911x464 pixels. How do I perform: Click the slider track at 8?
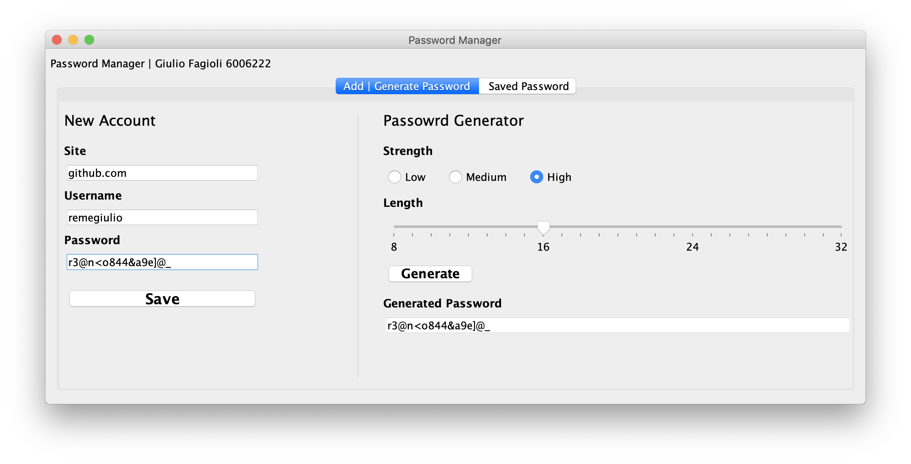pyautogui.click(x=395, y=227)
